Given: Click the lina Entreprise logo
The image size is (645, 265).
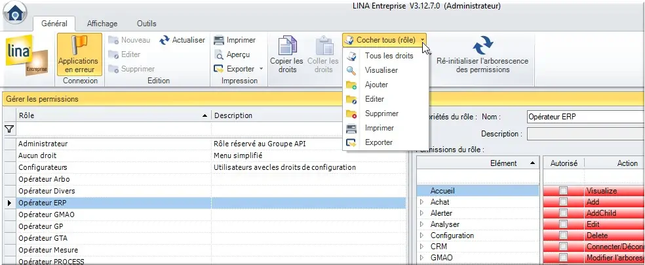Looking at the screenshot, I should (x=27, y=56).
